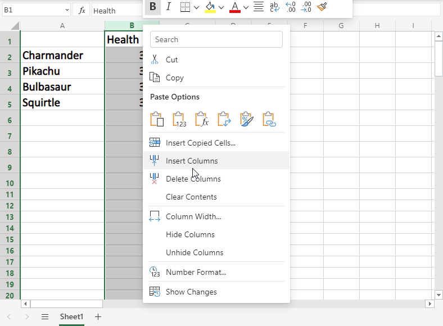This screenshot has height=326, width=443.
Task: Select Delete Columns from context menu
Action: (193, 179)
